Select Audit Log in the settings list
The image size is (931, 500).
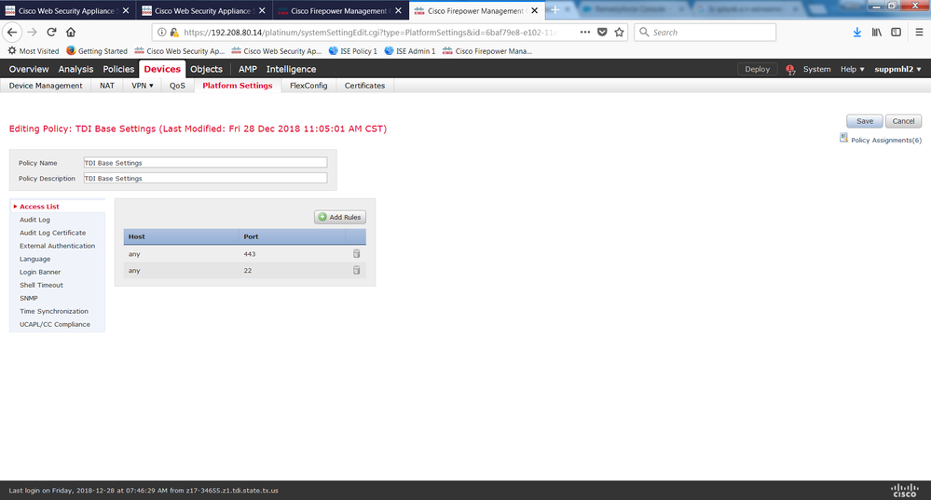tap(34, 220)
